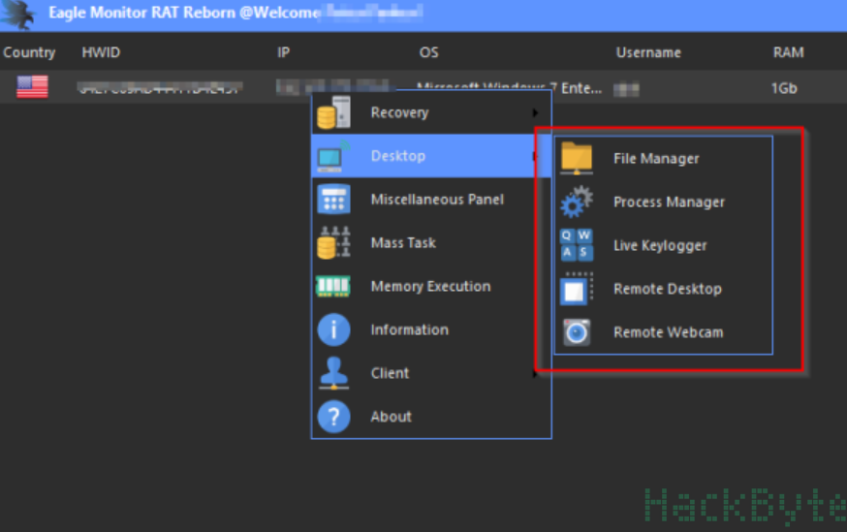Click the Recovery database icon
The width and height of the screenshot is (847, 532).
[x=333, y=112]
